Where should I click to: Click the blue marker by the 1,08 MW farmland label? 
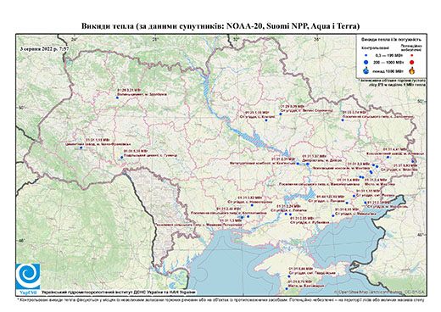266,120
